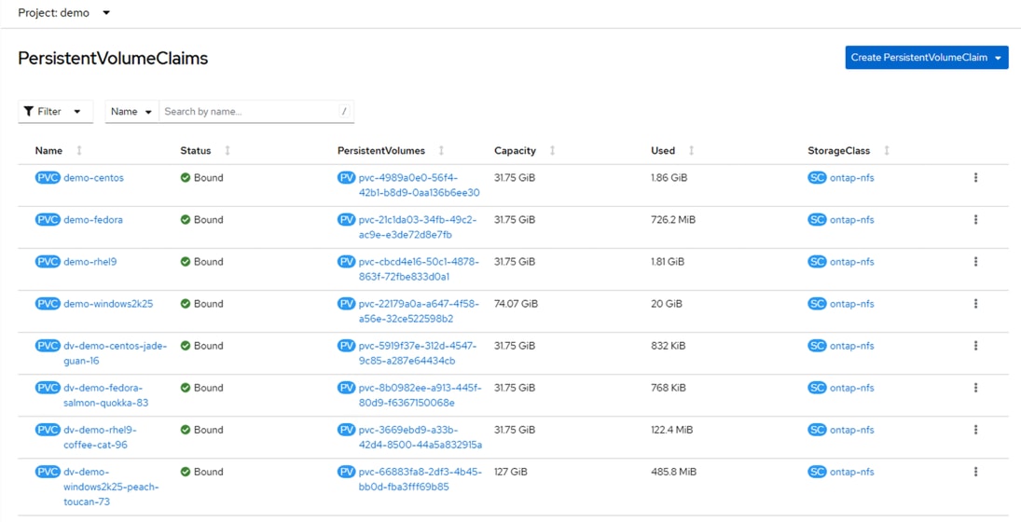Open Create PersistentVolumeClaim dropdown button

[927, 57]
